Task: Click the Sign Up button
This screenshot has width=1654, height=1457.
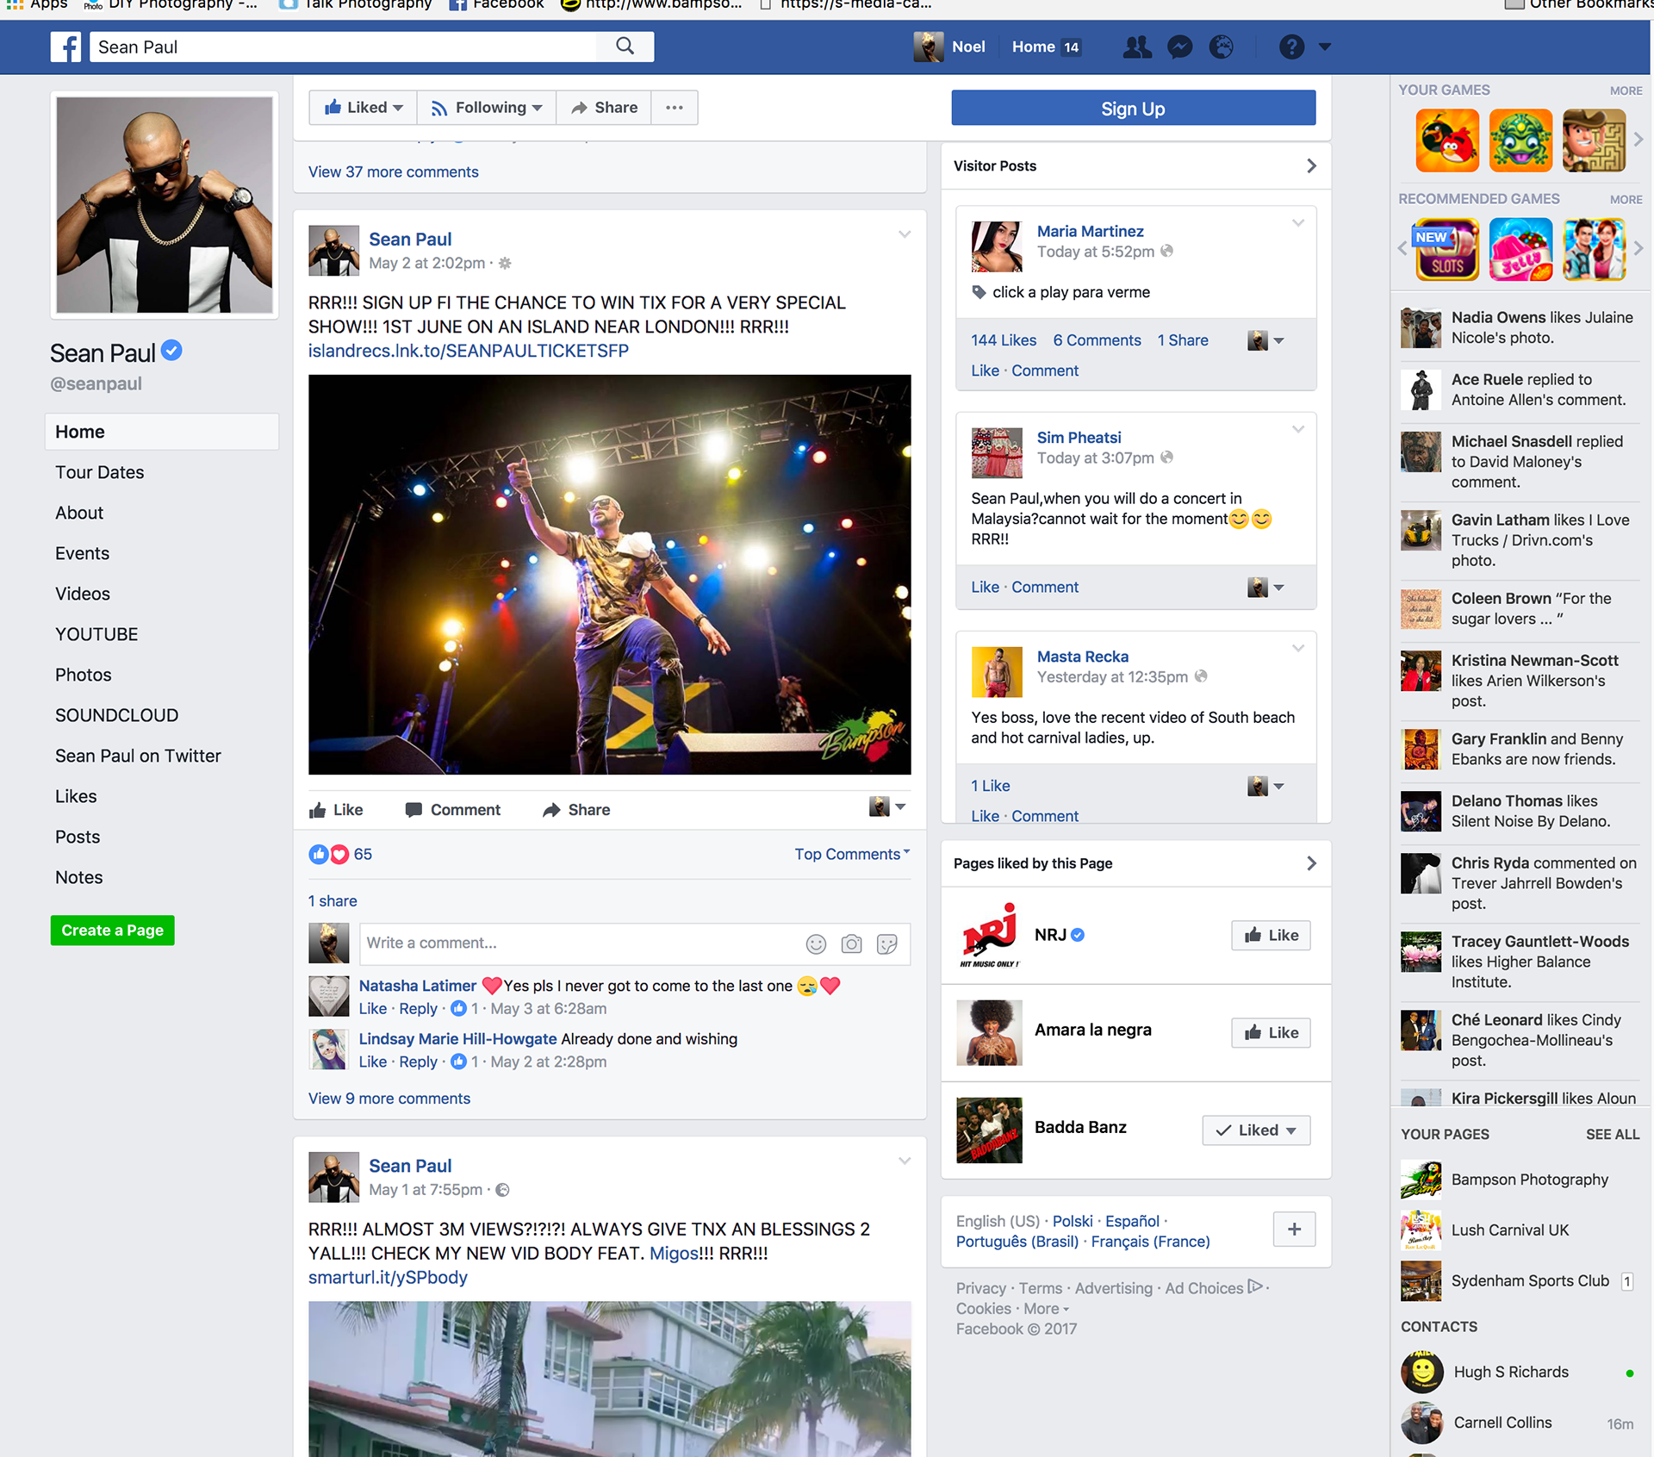Action: (1133, 109)
